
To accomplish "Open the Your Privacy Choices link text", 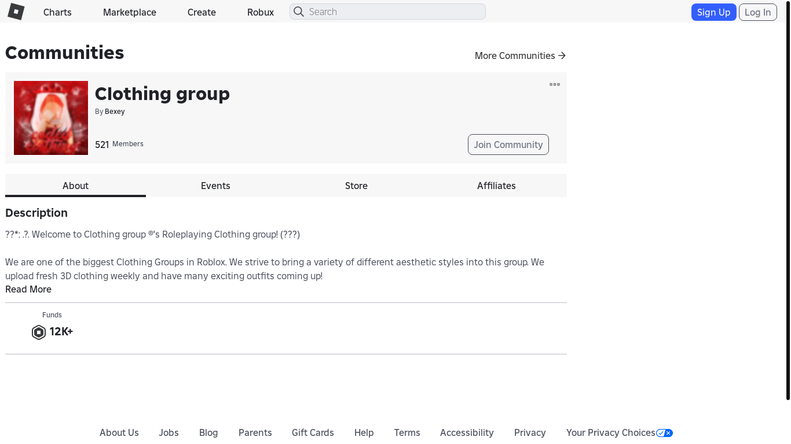I will click(x=611, y=432).
